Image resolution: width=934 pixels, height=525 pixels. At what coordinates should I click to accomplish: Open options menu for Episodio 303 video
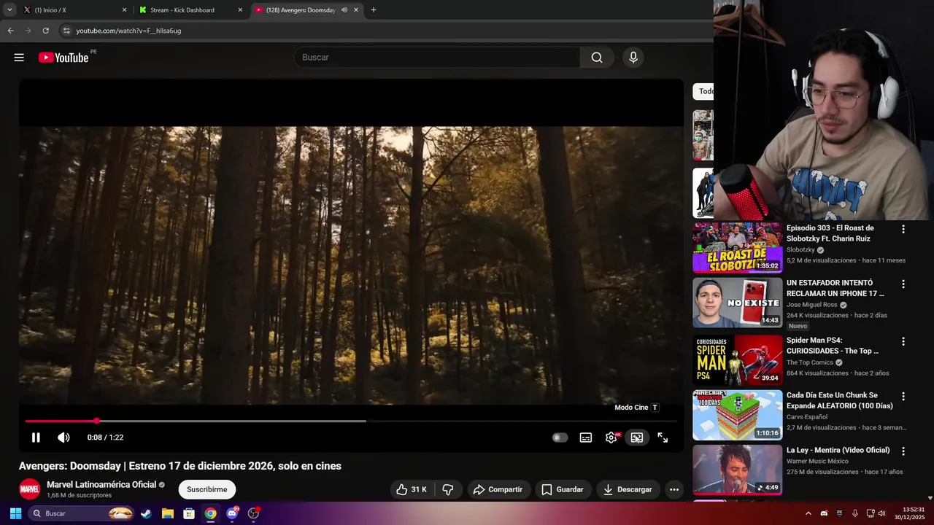903,229
